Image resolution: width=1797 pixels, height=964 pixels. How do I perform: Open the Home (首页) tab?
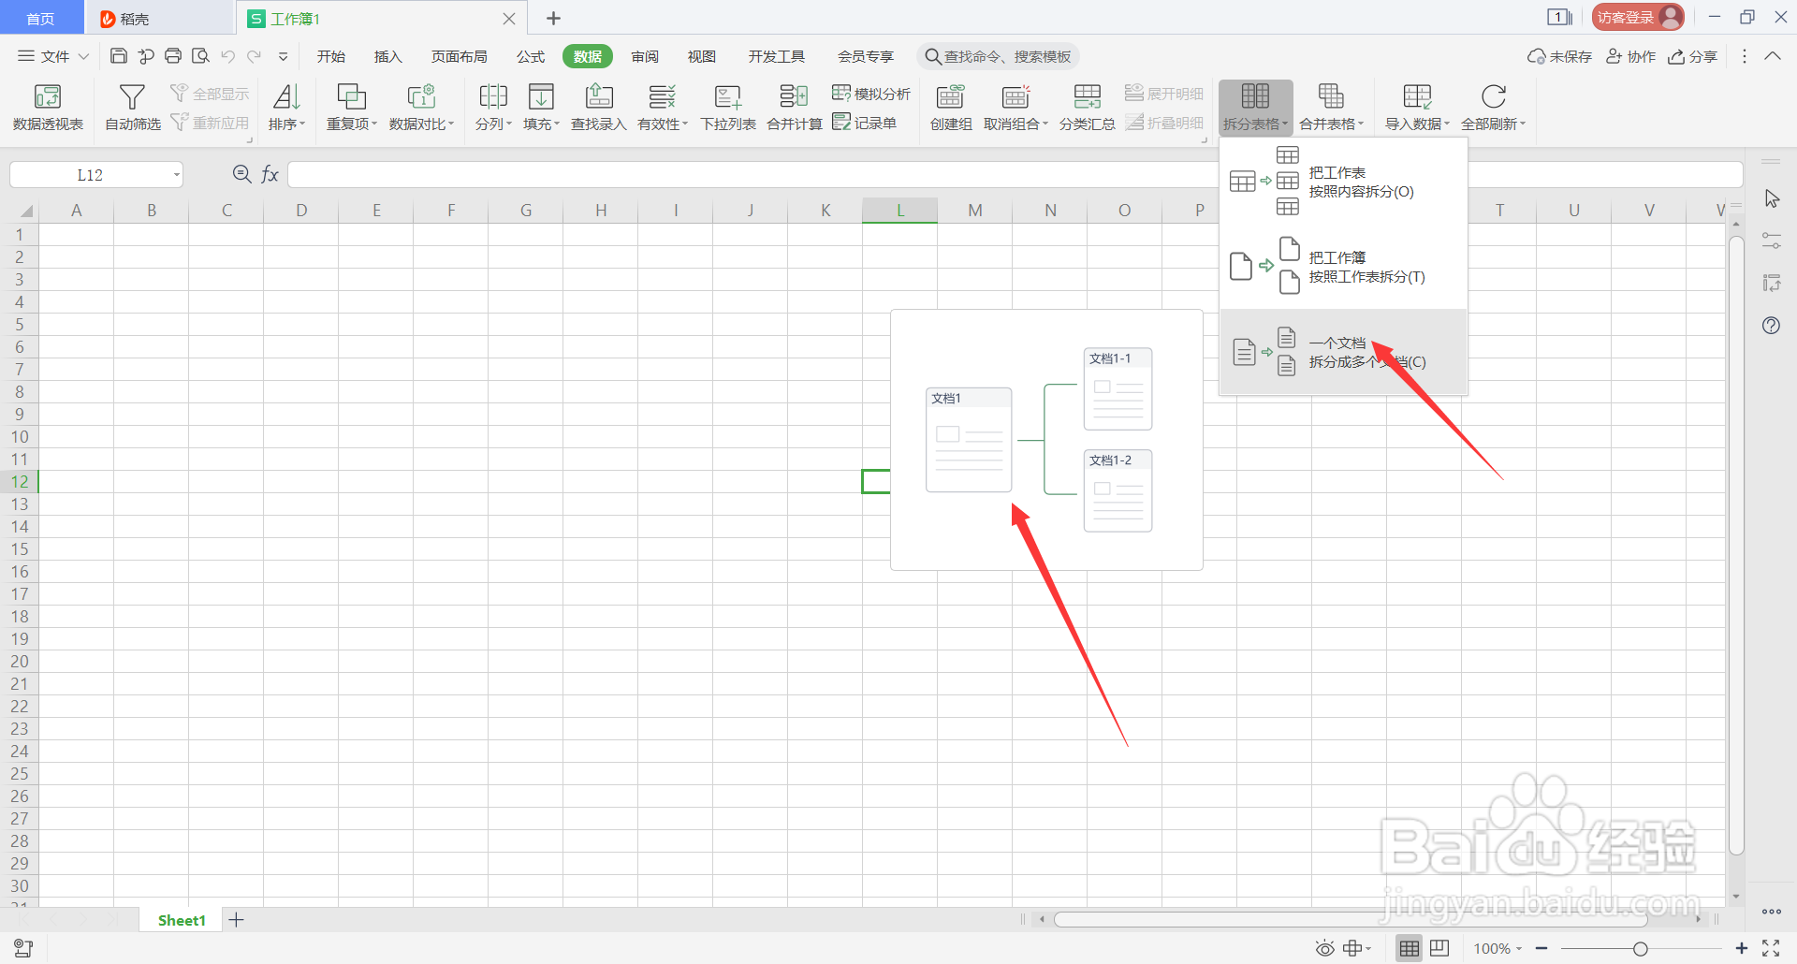[x=40, y=18]
